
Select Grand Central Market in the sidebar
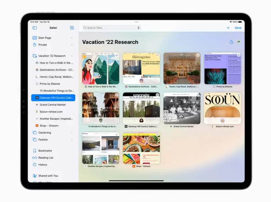pos(53,105)
